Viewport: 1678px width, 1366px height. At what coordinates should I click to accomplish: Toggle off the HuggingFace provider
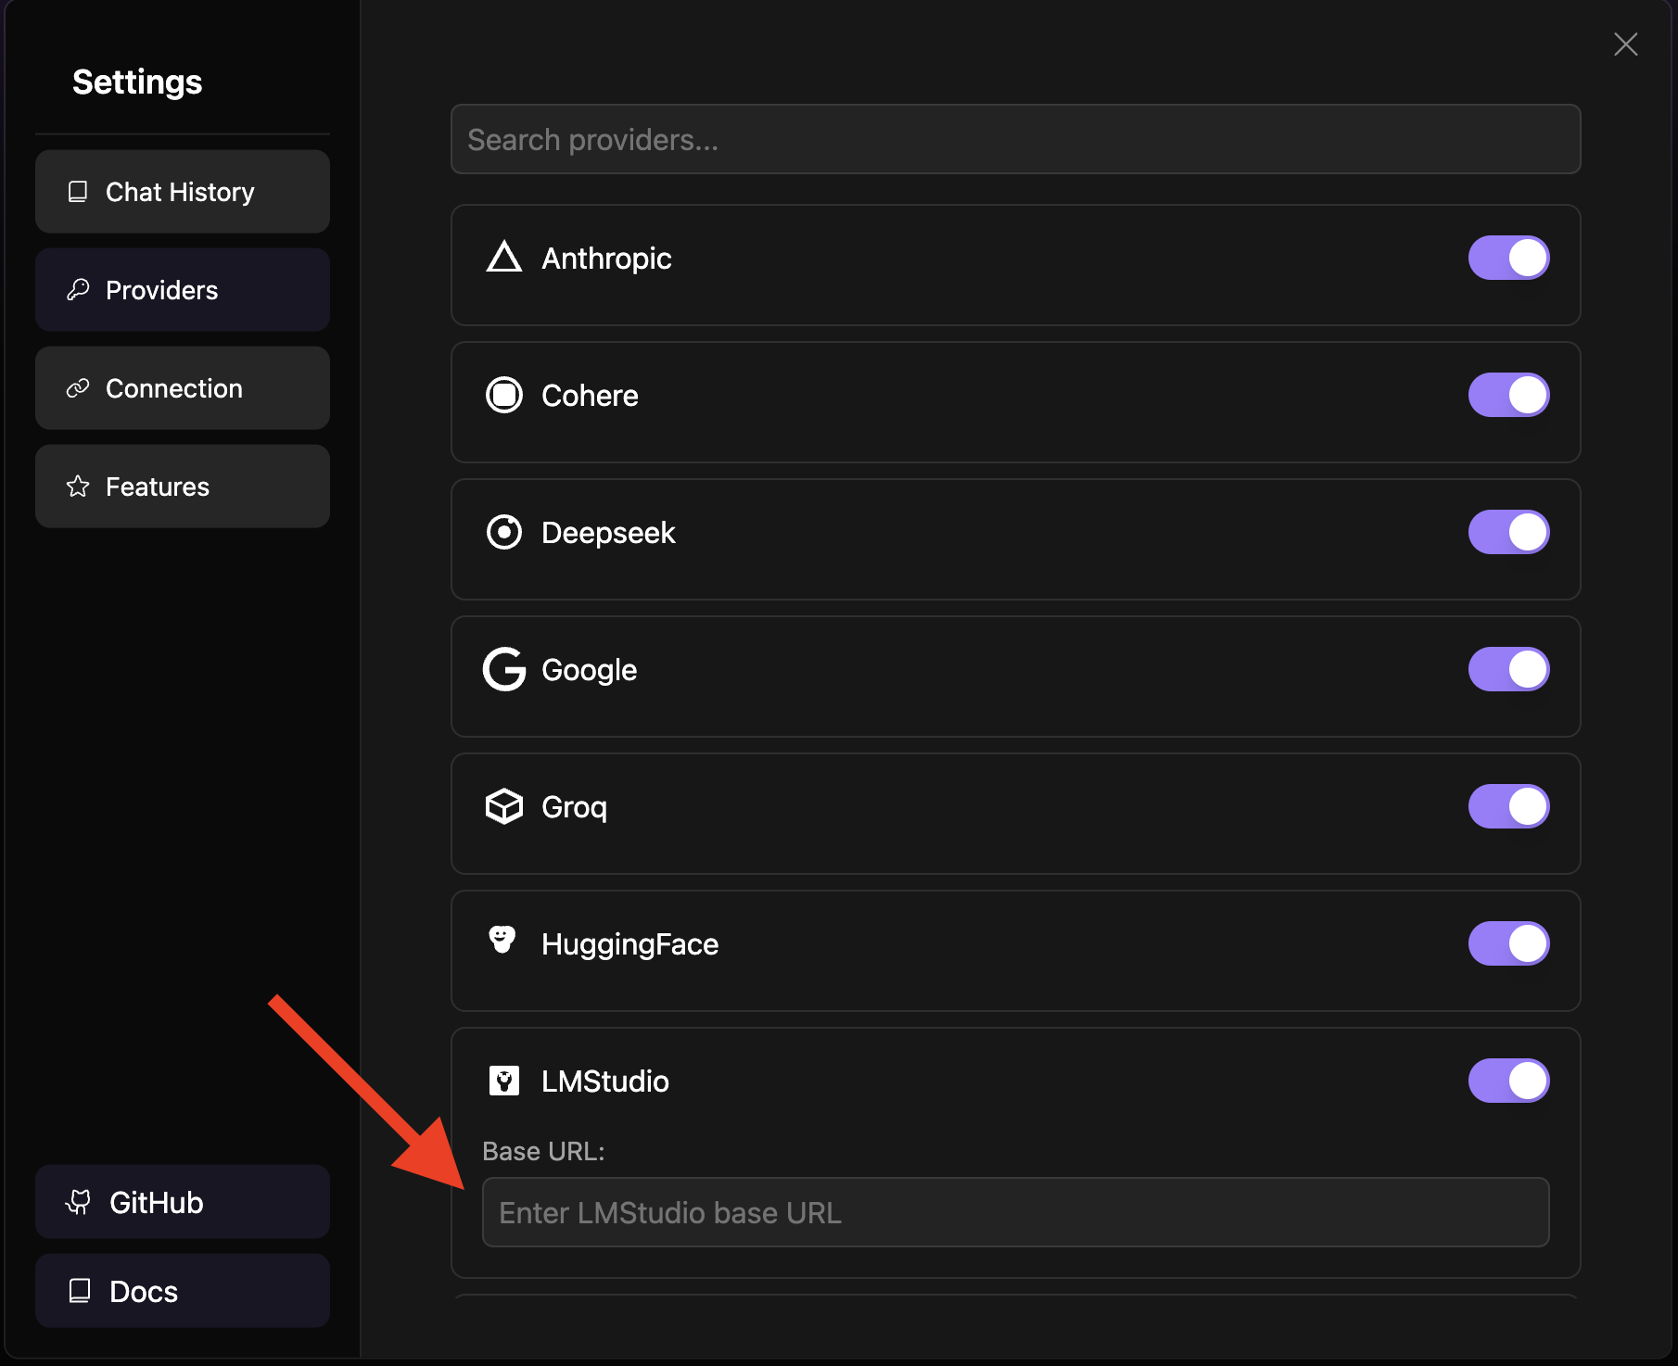tap(1508, 943)
